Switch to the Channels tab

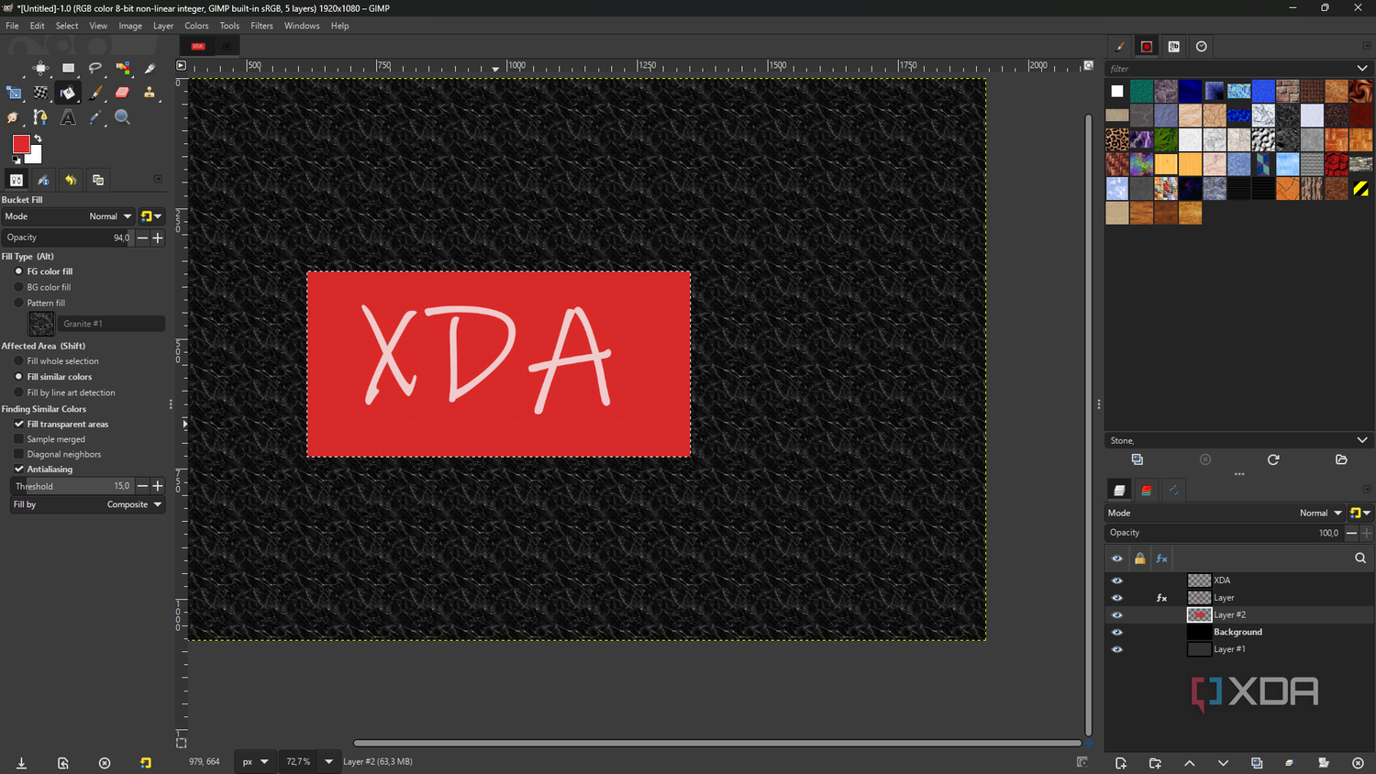coord(1147,491)
